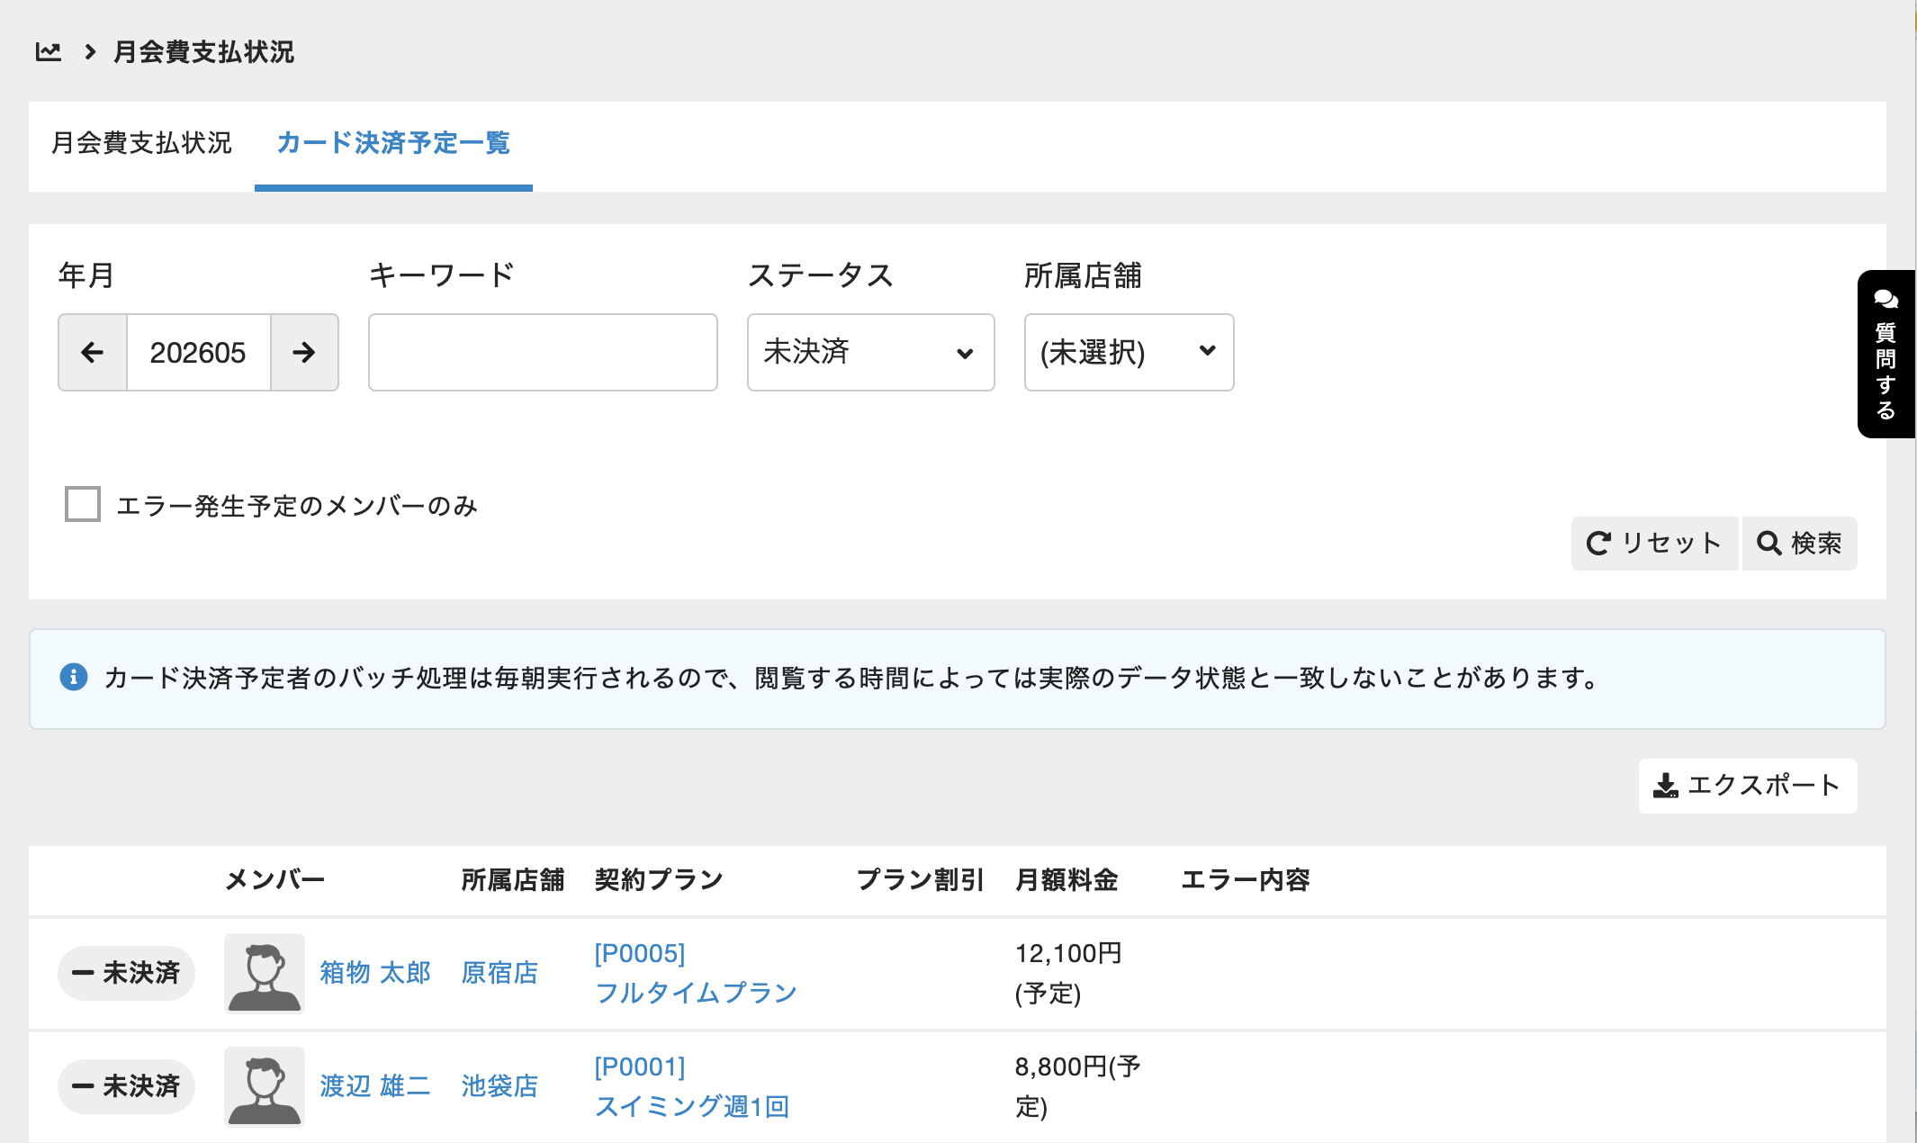Open [P0001] スイミング週1回 link
Image resolution: width=1917 pixels, height=1143 pixels.
tap(692, 1086)
